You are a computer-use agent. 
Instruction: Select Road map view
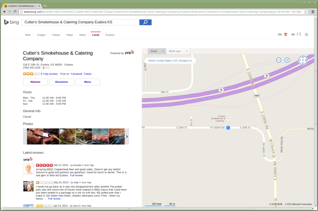coord(154,51)
